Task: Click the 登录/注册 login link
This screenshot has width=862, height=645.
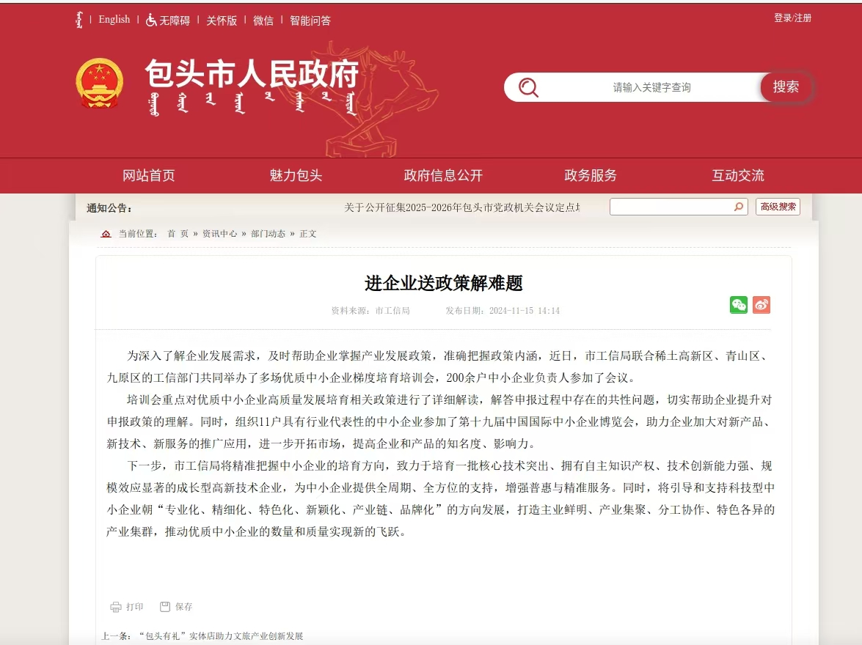Action: pos(792,18)
